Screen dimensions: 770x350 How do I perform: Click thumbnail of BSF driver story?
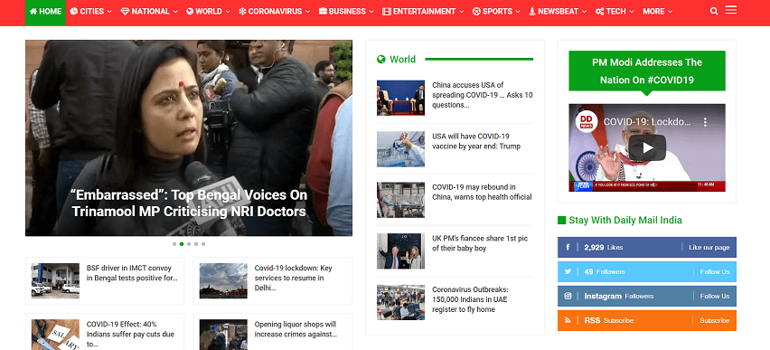click(x=55, y=280)
